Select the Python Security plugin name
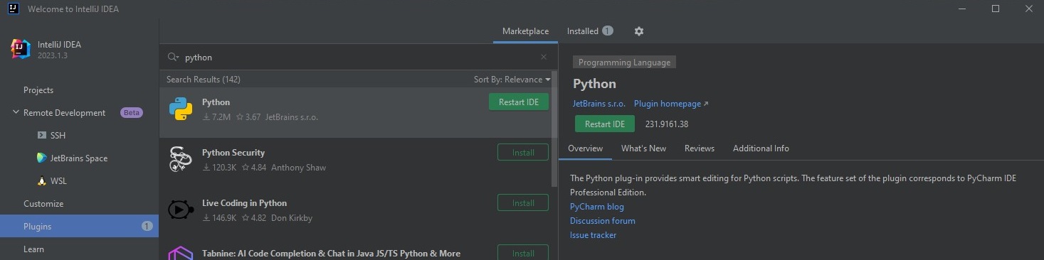The image size is (1044, 260). (233, 153)
